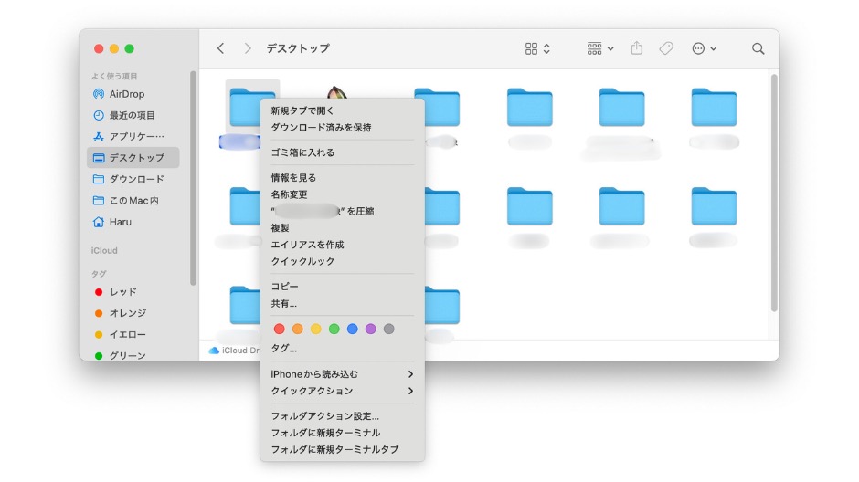Choose フォルダに新規ターミナル menu item
This screenshot has width=859, height=482.
click(343, 433)
